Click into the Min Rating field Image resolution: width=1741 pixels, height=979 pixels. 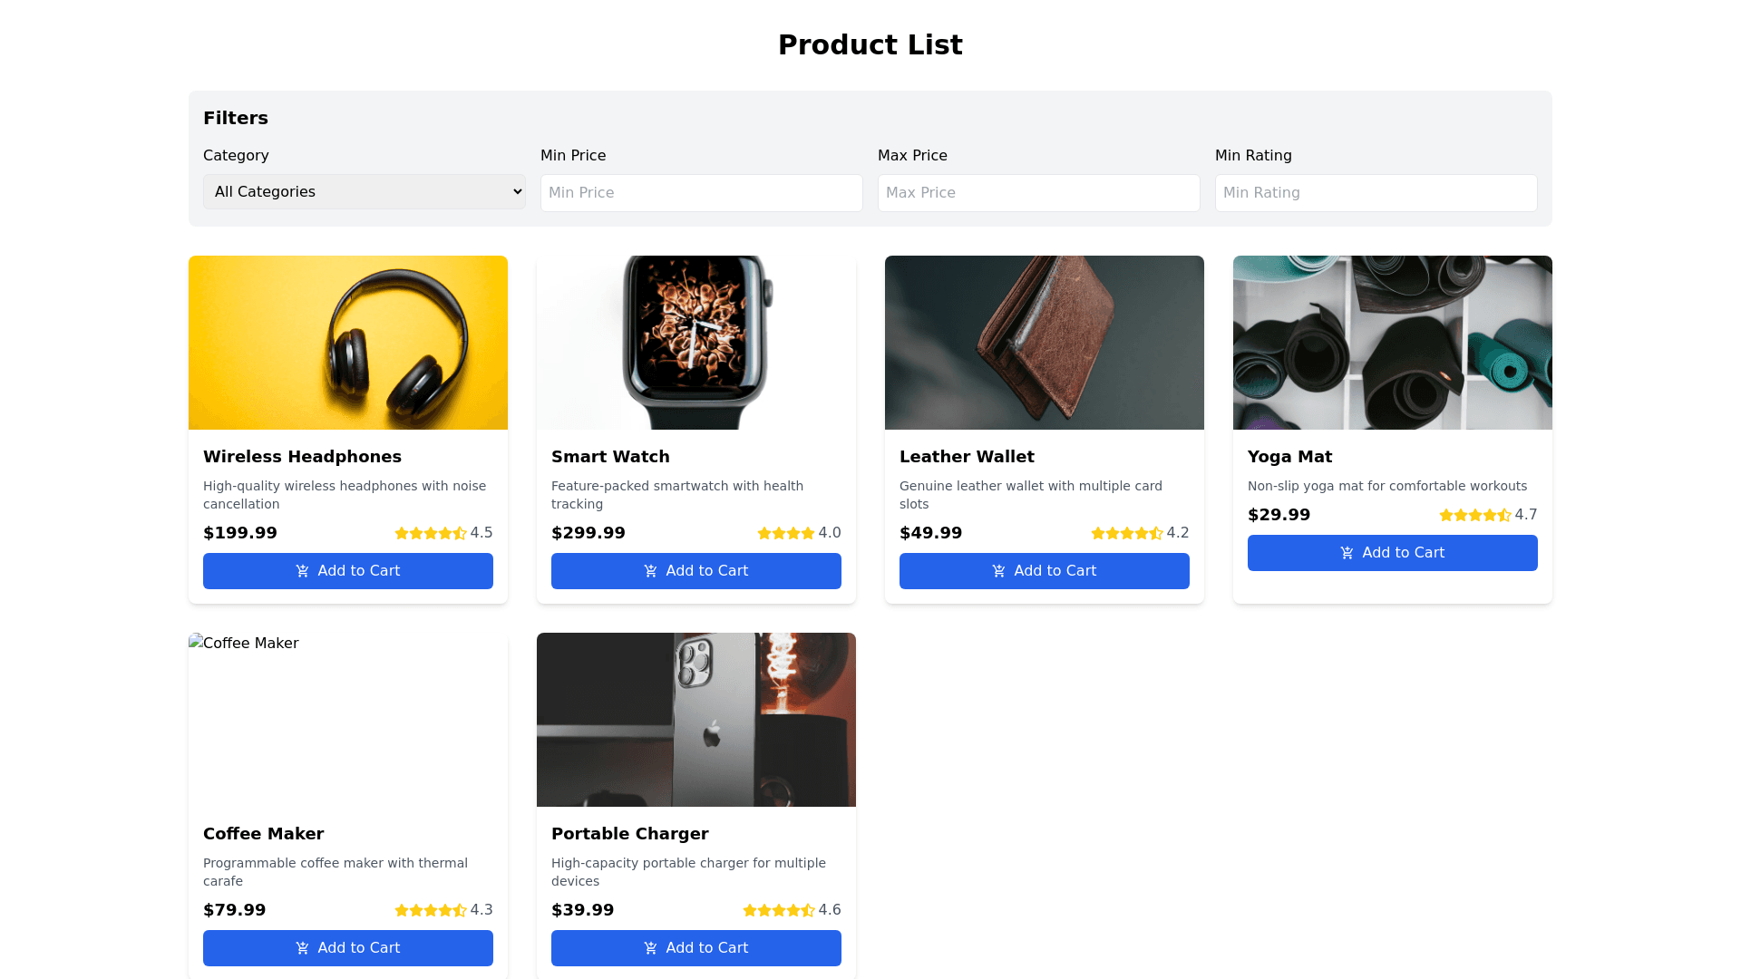pos(1376,193)
